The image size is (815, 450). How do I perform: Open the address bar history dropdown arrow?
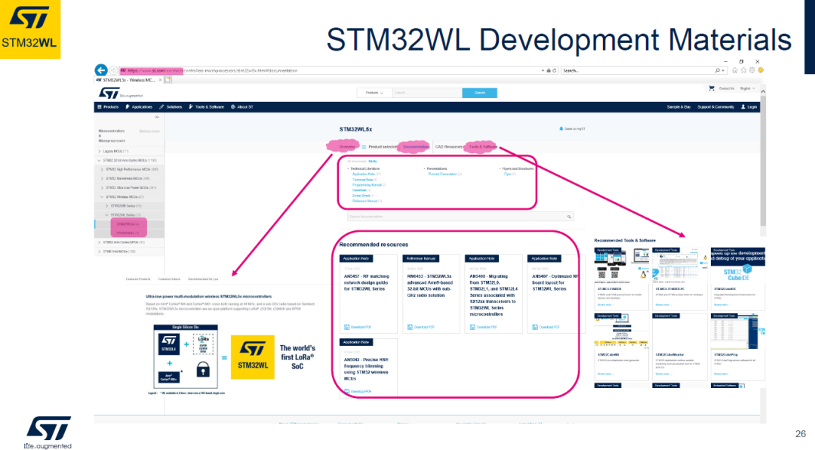543,70
